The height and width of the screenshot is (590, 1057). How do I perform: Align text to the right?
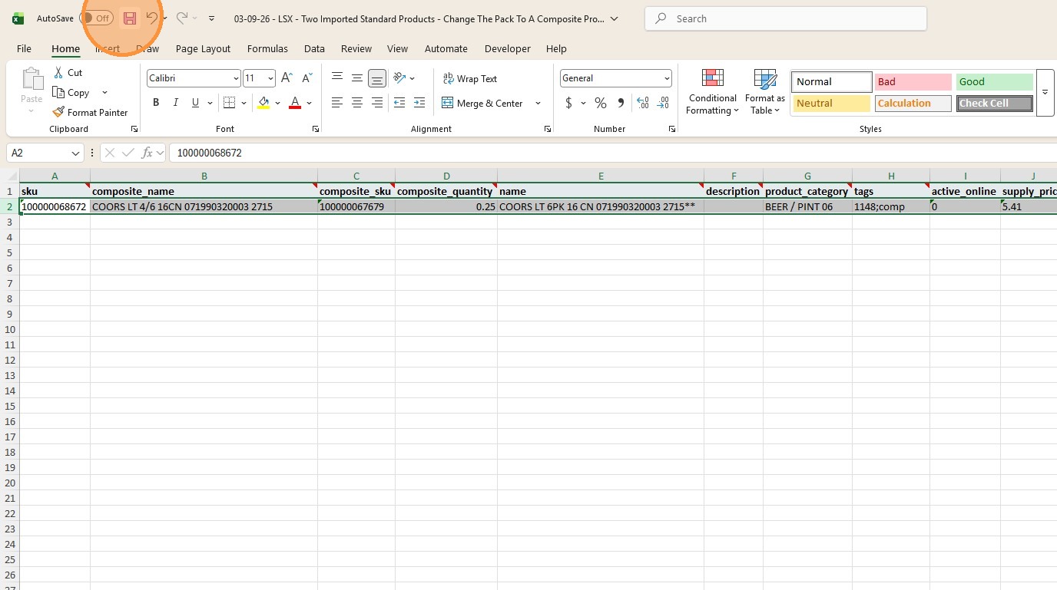click(x=377, y=103)
